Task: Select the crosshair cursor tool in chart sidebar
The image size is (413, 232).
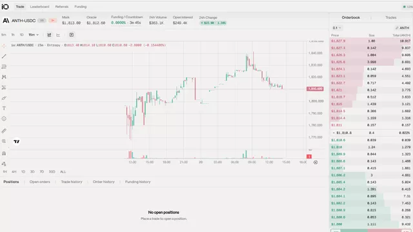Action: pyautogui.click(x=4, y=46)
